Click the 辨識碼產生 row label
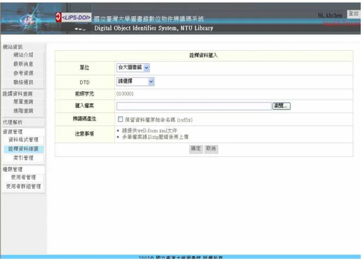Image resolution: width=362 pixels, height=260 pixels. click(x=85, y=119)
